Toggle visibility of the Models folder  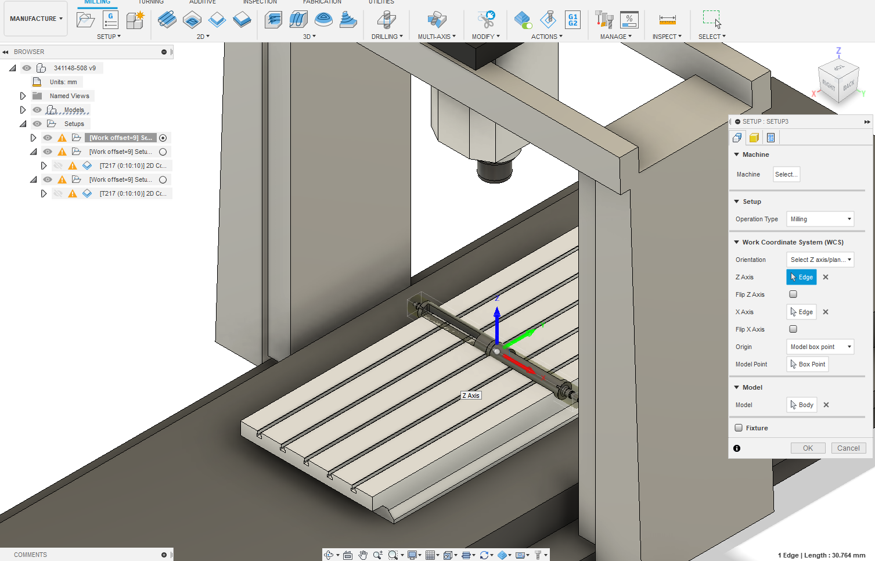pos(37,109)
